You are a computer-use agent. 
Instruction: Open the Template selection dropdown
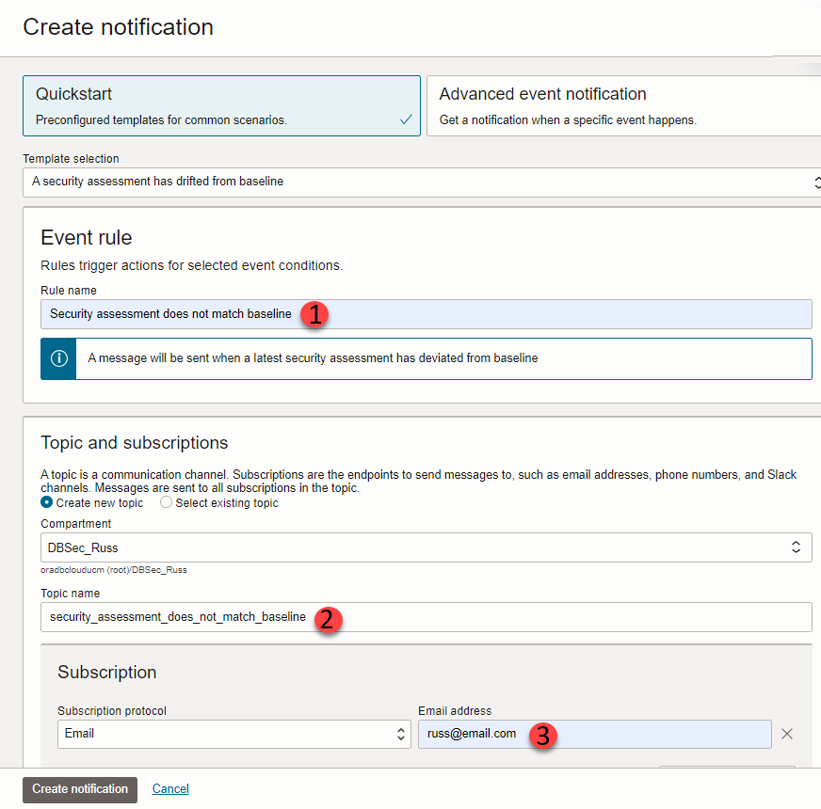click(414, 182)
